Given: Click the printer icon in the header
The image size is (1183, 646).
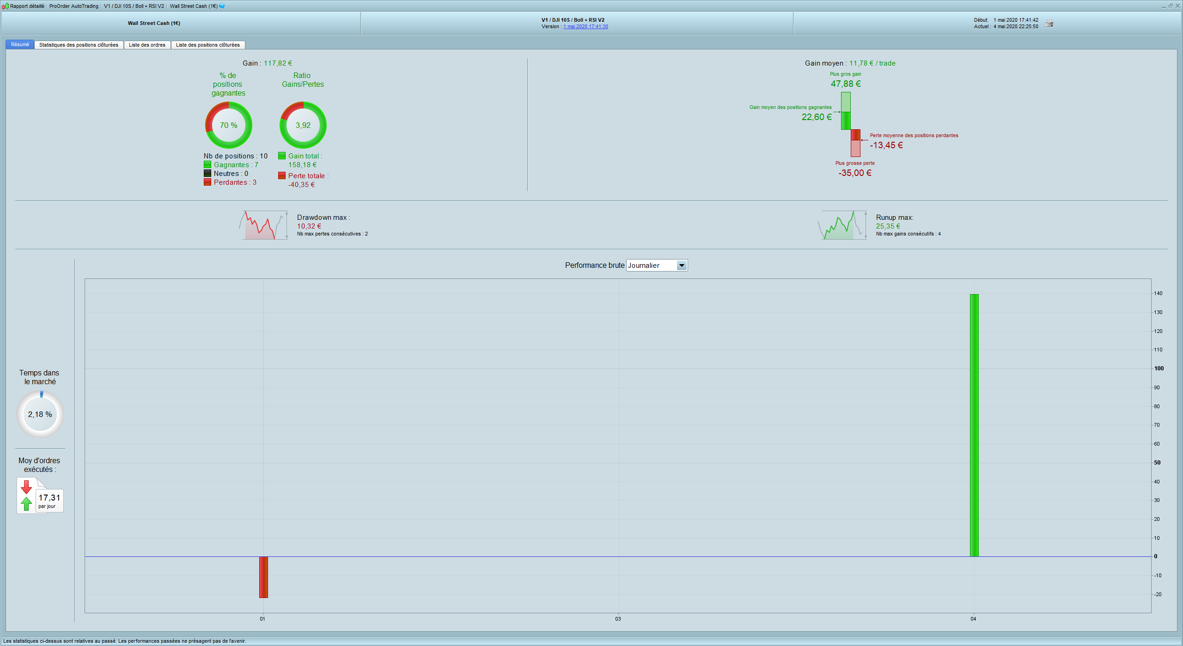Looking at the screenshot, I should tap(1049, 24).
